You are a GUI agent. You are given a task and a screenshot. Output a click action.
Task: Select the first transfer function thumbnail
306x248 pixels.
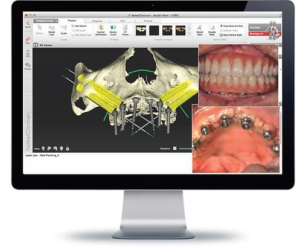[x=141, y=30]
